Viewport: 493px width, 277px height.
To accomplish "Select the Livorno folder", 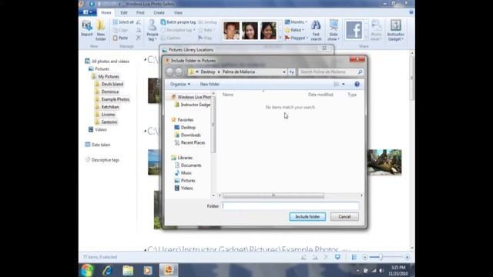I will click(105, 115).
